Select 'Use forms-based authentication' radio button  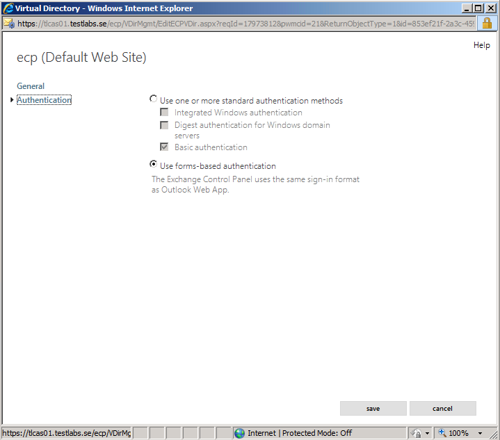(154, 164)
